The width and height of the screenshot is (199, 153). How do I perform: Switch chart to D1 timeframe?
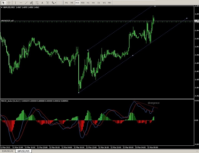pos(99,3)
